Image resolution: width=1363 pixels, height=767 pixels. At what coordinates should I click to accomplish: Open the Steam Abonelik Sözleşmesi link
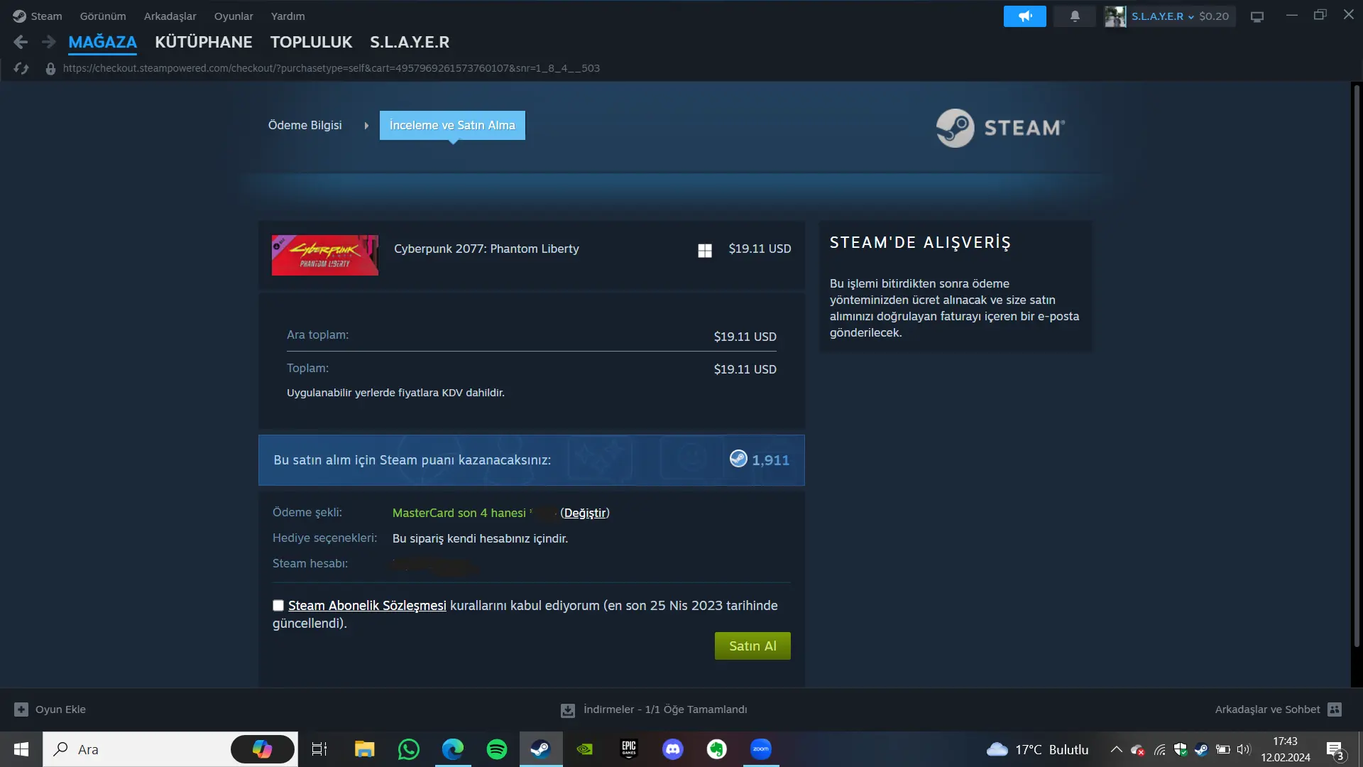pyautogui.click(x=367, y=605)
